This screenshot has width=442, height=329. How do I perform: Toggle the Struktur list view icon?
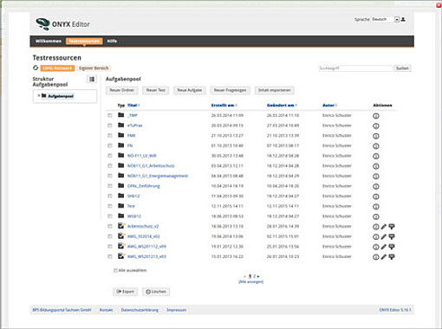tap(92, 79)
